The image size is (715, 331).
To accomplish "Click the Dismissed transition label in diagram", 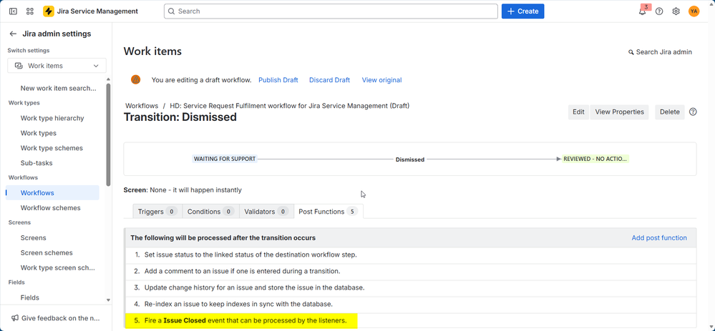I will pyautogui.click(x=410, y=159).
